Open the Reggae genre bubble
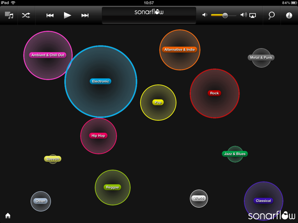The image size is (298, 223). point(113,188)
